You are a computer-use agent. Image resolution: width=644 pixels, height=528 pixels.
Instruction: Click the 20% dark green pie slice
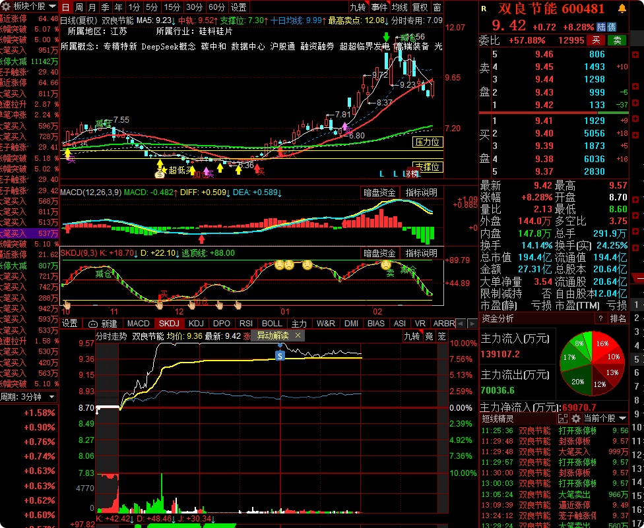577,381
